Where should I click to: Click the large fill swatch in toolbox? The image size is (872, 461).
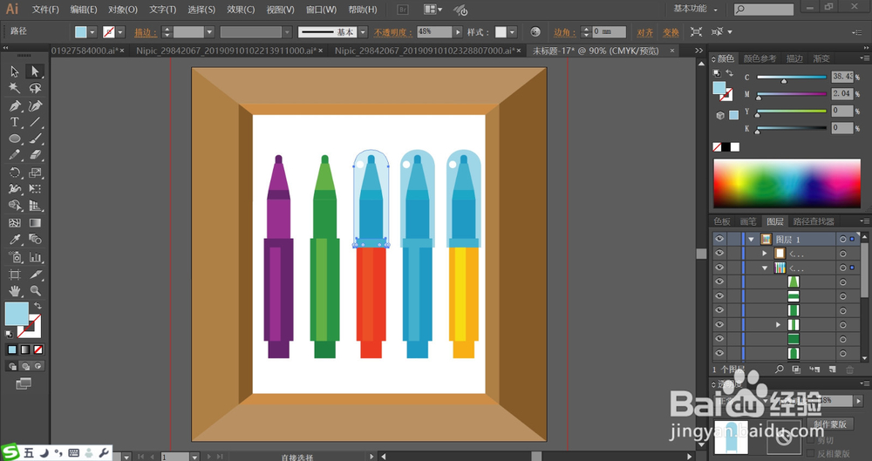click(x=17, y=314)
